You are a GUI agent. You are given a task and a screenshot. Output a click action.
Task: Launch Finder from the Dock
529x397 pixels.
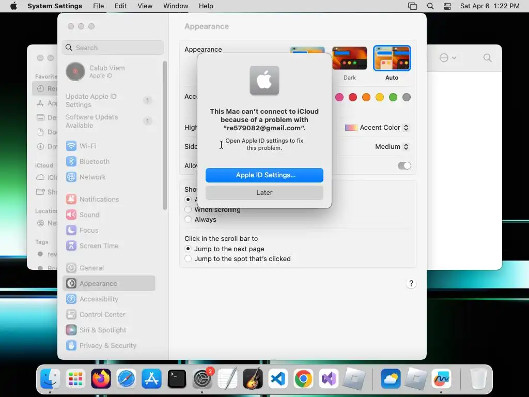tap(50, 379)
